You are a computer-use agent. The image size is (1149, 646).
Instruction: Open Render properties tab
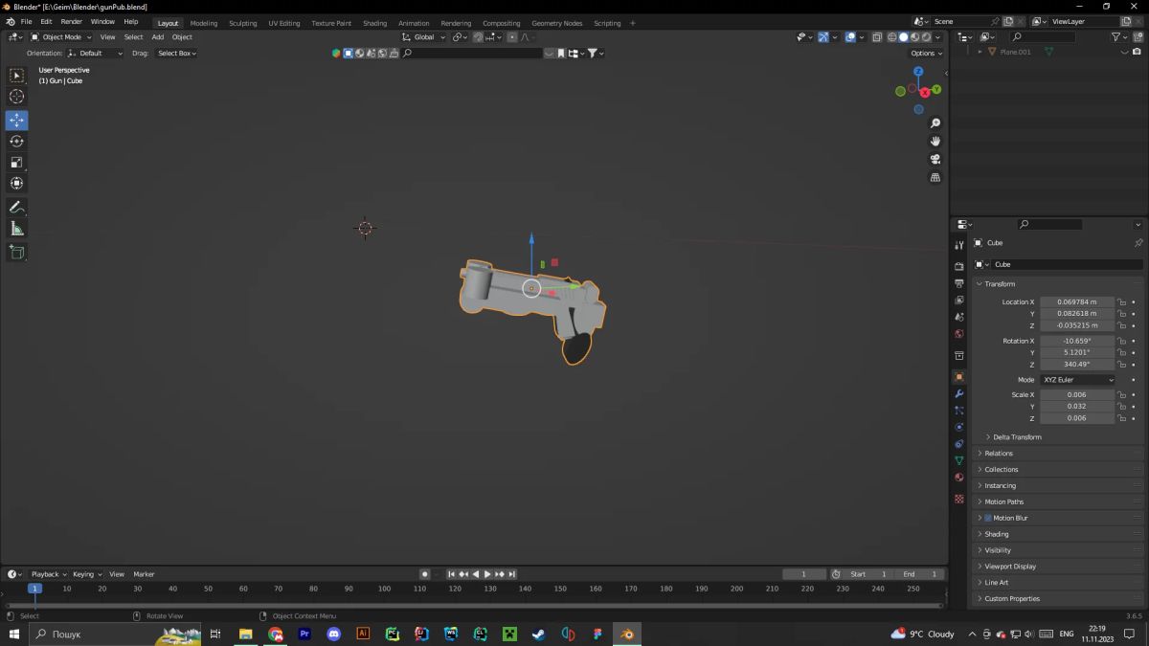point(958,266)
